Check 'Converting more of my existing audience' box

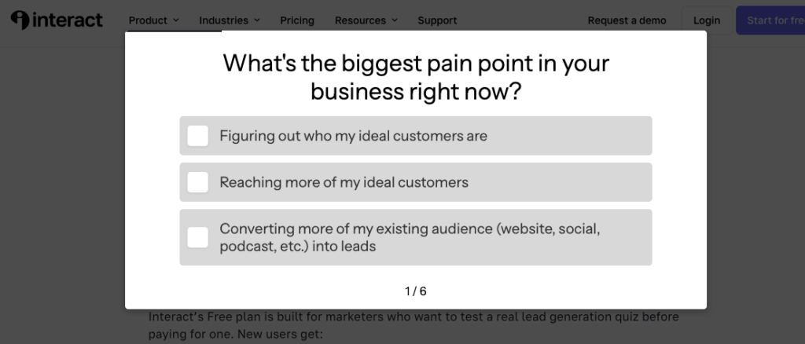click(x=197, y=237)
